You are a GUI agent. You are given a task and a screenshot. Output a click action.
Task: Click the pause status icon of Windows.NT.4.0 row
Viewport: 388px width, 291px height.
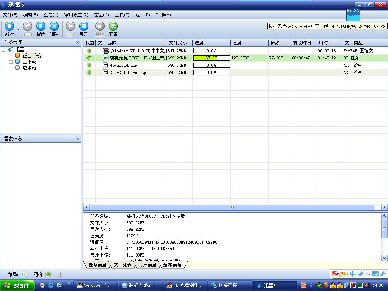pyautogui.click(x=89, y=51)
